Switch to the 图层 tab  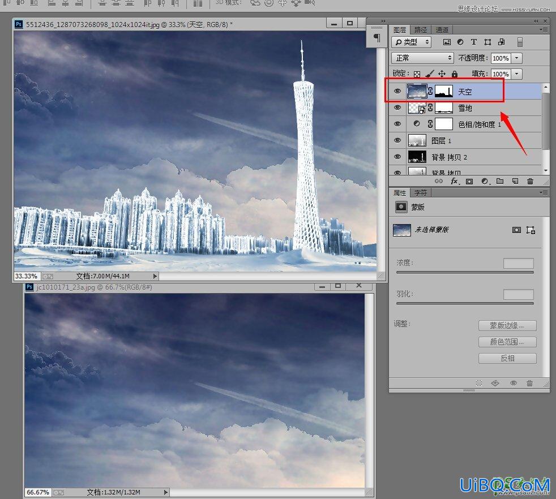[400, 30]
